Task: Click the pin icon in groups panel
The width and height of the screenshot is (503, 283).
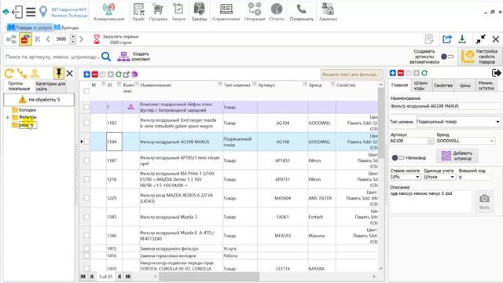Action: tap(59, 73)
